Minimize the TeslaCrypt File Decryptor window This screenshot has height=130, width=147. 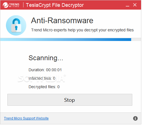pos(127,5)
